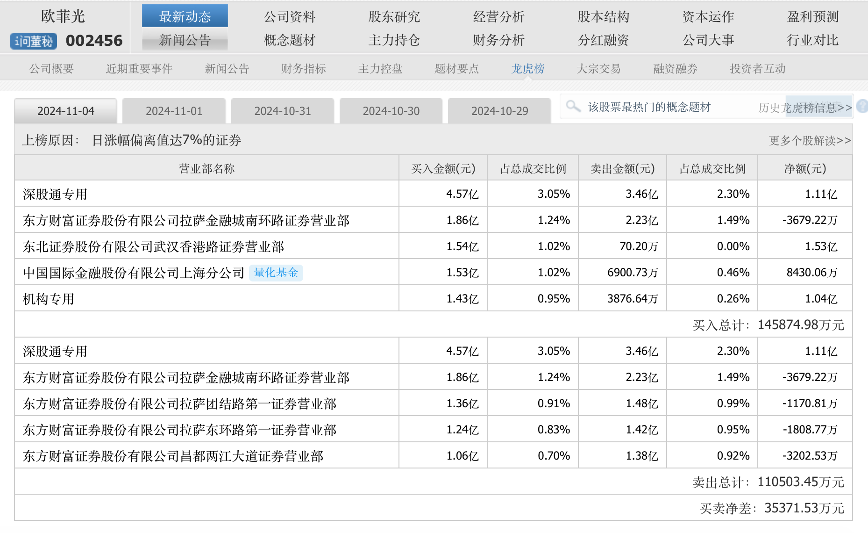
Task: Switch to the 2024-10-29 date tab
Action: pyautogui.click(x=499, y=111)
